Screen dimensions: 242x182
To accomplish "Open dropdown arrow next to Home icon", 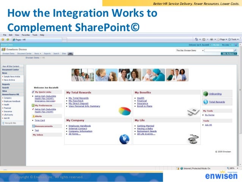I will pos(200,40).
